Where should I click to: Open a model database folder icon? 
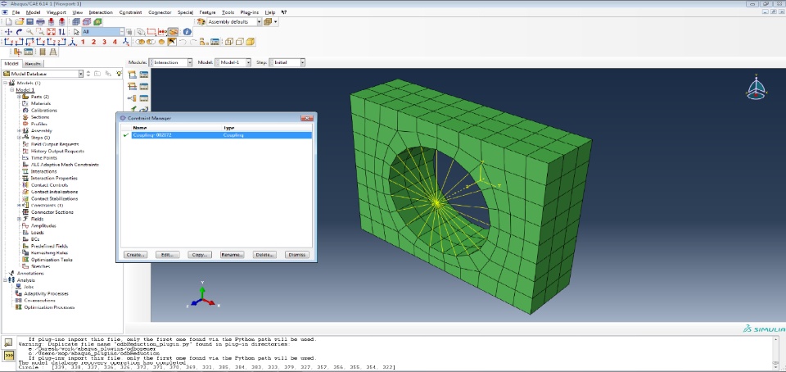[20, 21]
